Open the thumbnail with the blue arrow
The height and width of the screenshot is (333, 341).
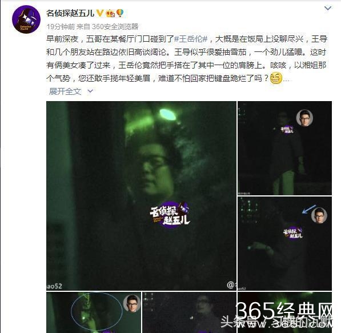(284, 243)
